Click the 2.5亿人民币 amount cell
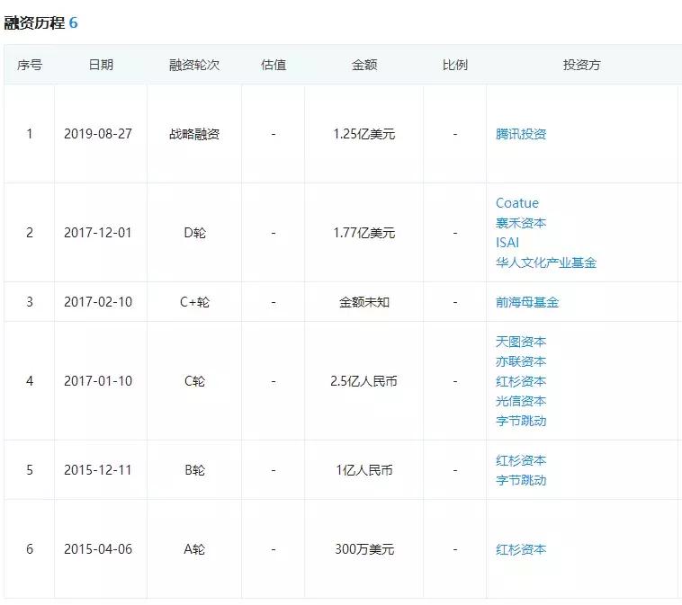Viewport: 682px width, 605px height. pos(363,381)
